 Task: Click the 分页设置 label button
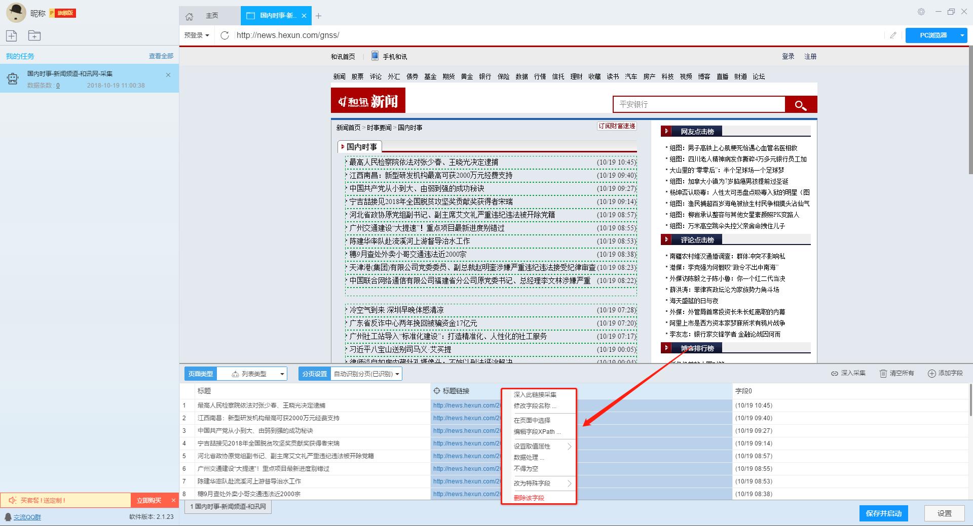[315, 374]
